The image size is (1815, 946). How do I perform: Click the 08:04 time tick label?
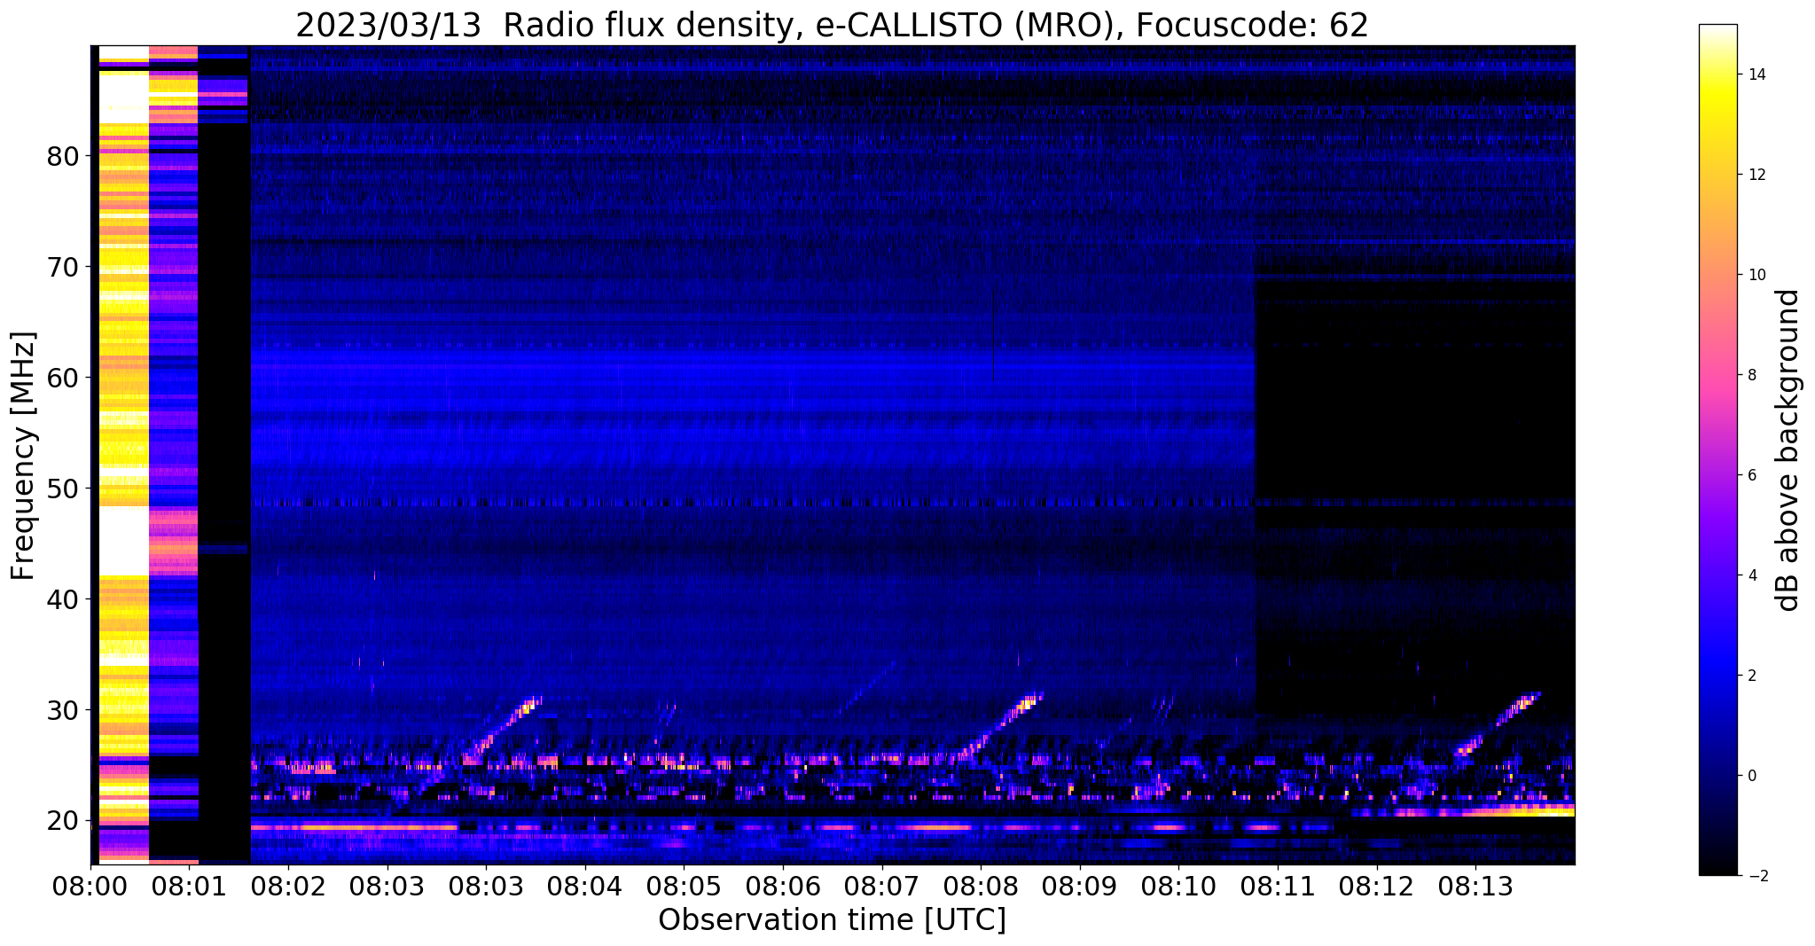point(585,885)
